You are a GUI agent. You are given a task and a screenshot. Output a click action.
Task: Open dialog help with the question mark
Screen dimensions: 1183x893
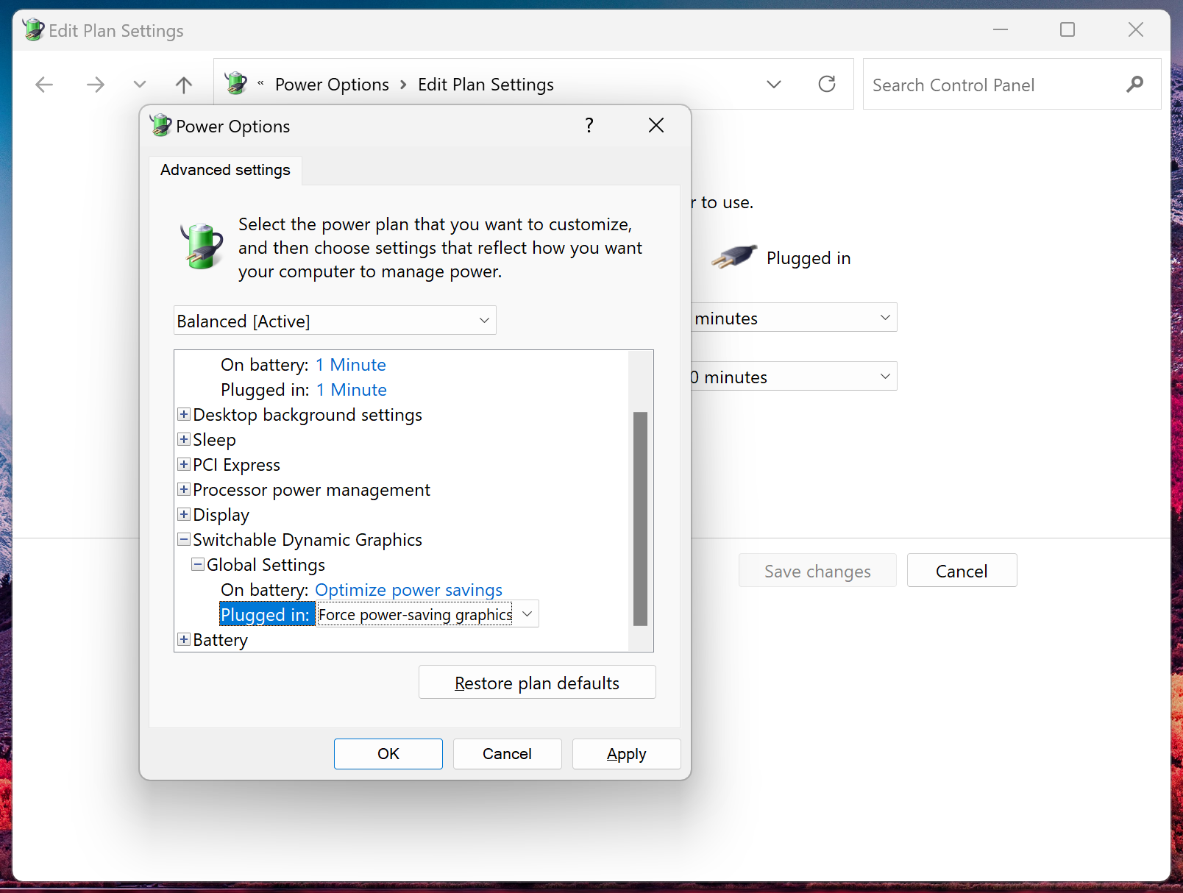(x=589, y=125)
